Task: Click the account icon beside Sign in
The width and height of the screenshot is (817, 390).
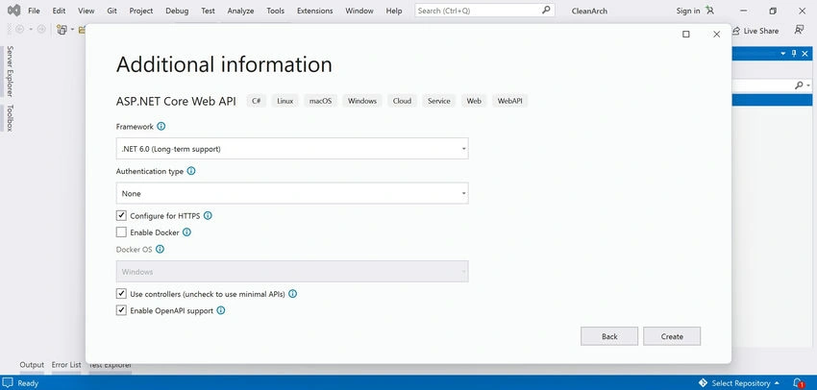Action: click(709, 10)
